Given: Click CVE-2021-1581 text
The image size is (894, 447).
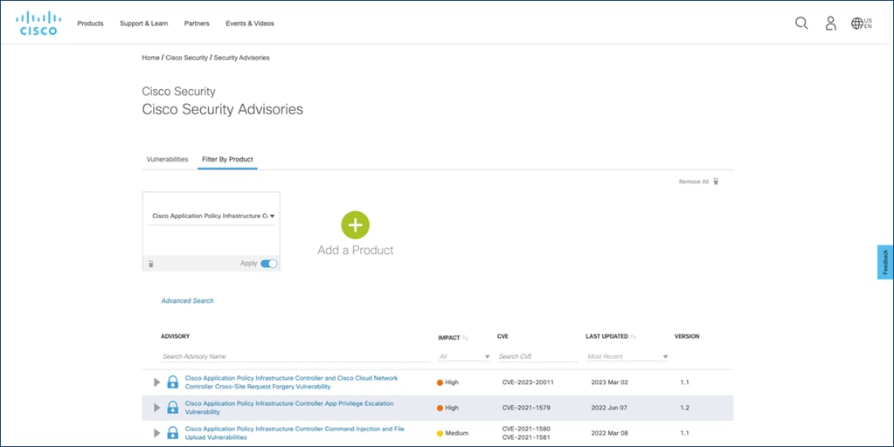Looking at the screenshot, I should coord(526,437).
